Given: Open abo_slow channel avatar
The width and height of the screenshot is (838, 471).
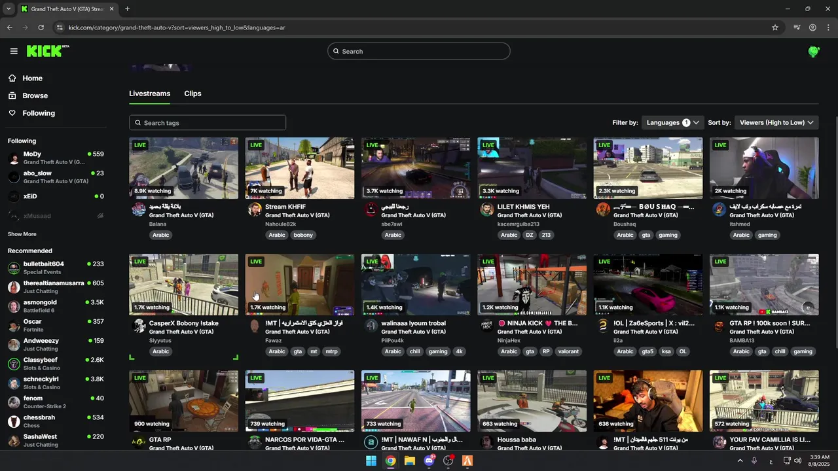Looking at the screenshot, I should [14, 177].
